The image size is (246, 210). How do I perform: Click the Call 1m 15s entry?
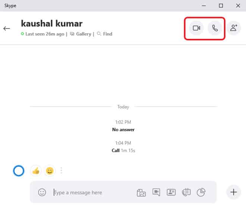[x=123, y=150]
